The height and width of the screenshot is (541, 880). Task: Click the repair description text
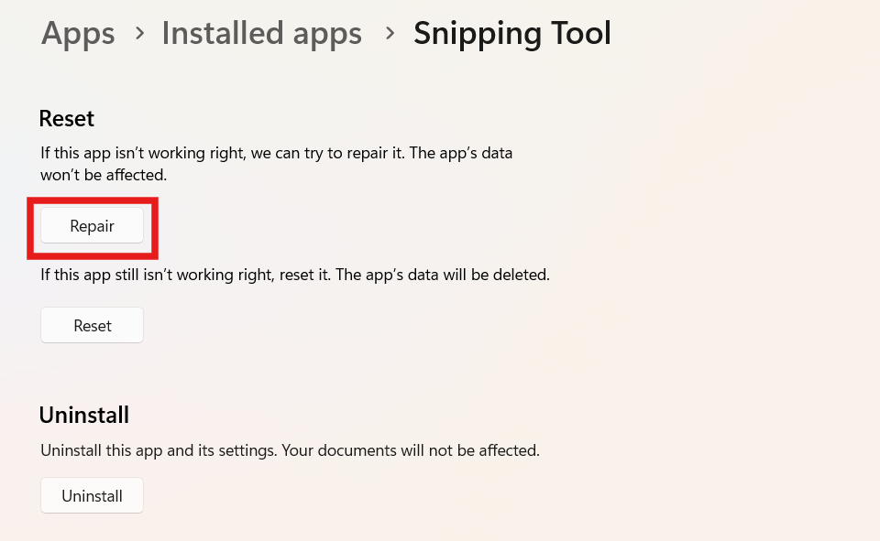tap(275, 163)
